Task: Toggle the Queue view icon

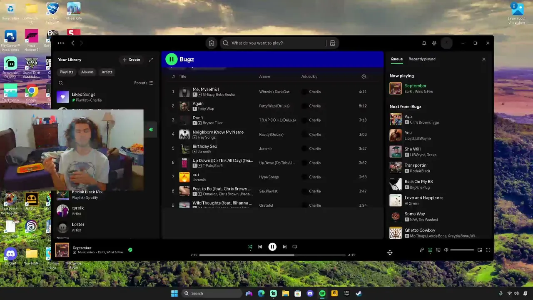Action: click(430, 250)
